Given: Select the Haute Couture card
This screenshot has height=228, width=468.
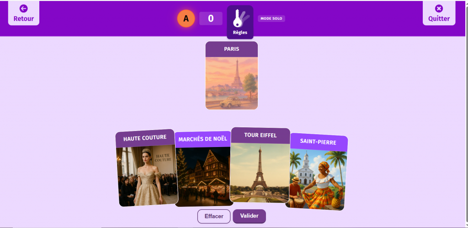Looking at the screenshot, I should pos(147,168).
